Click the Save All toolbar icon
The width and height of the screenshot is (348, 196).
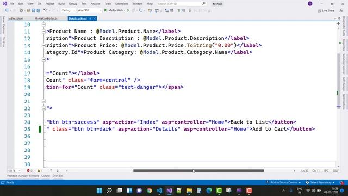[38, 10]
